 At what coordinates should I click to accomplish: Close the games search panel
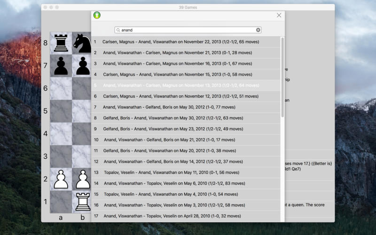coord(279,16)
